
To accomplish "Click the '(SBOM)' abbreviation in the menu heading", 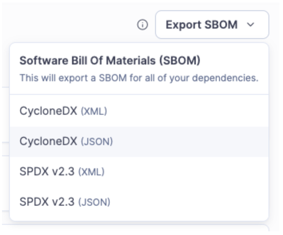I will 180,61.
